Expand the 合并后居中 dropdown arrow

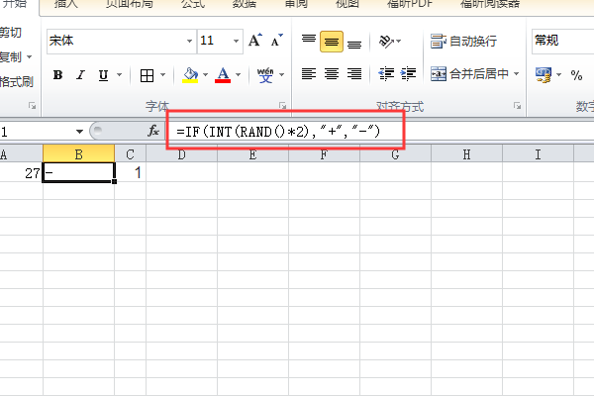(x=517, y=74)
